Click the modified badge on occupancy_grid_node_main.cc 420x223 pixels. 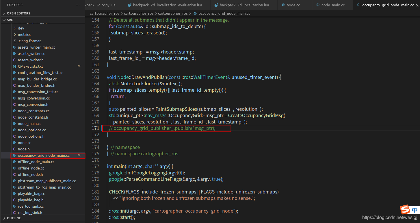(79, 155)
